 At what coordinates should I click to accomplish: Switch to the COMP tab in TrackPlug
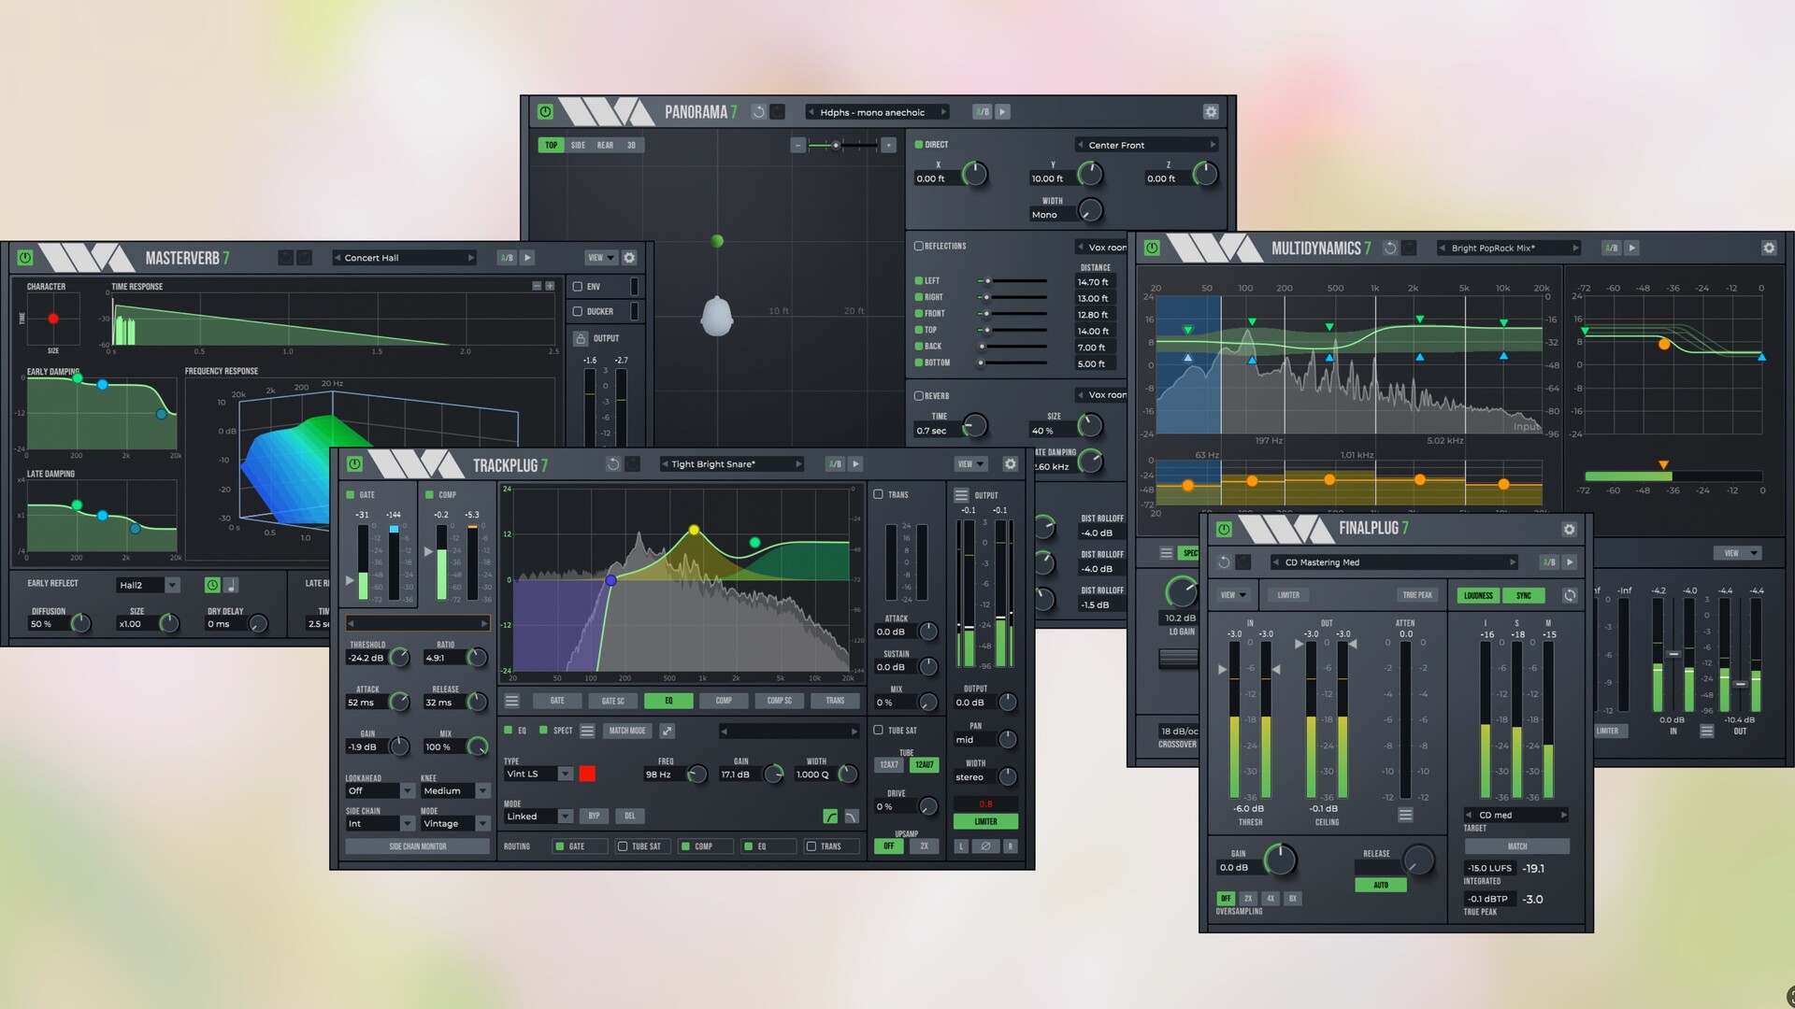coord(724,701)
